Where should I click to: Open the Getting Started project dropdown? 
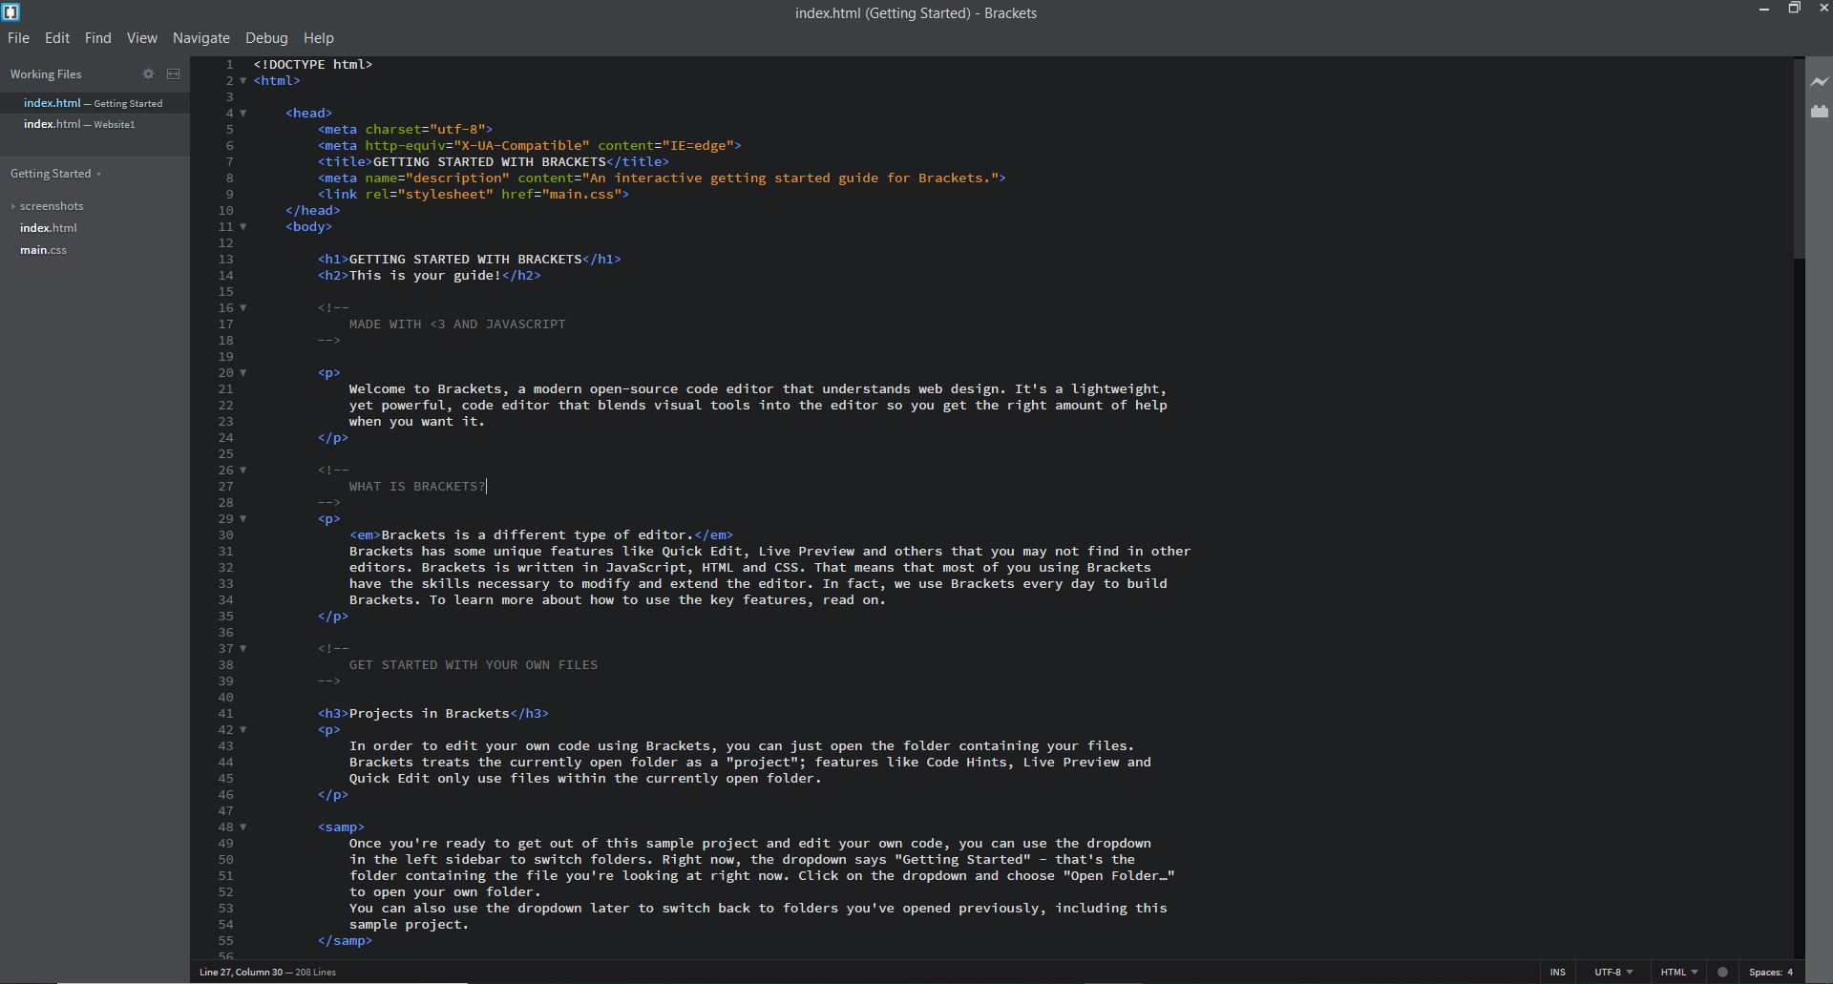tap(55, 174)
